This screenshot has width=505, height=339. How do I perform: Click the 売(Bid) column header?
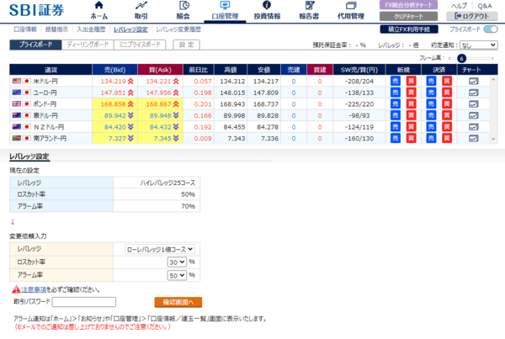[x=115, y=70]
